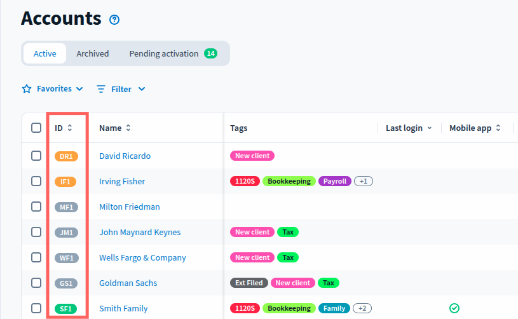Expand the +2 tags on Smith Family
This screenshot has width=518, height=319.
pos(364,309)
